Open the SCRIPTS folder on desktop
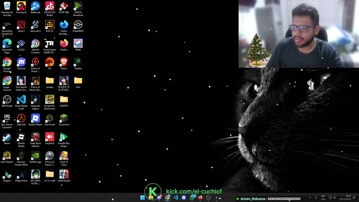Viewport: 359px width, 202px height. pyautogui.click(x=64, y=101)
